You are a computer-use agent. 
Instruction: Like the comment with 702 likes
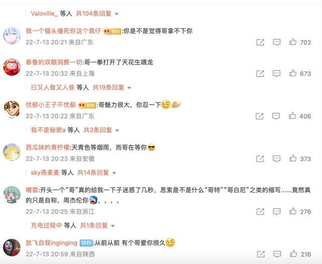[x=293, y=42]
